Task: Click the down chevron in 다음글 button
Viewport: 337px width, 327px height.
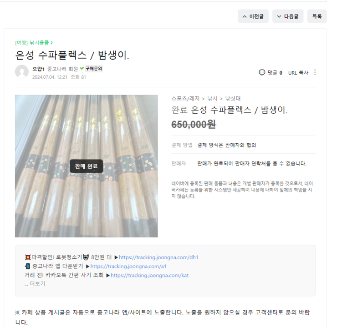Action: (279, 16)
